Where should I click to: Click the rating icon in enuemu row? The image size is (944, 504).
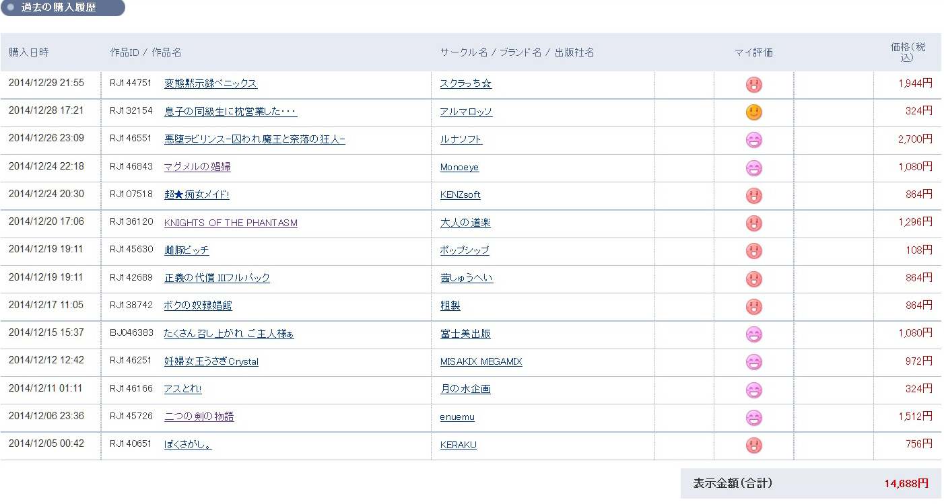click(754, 418)
